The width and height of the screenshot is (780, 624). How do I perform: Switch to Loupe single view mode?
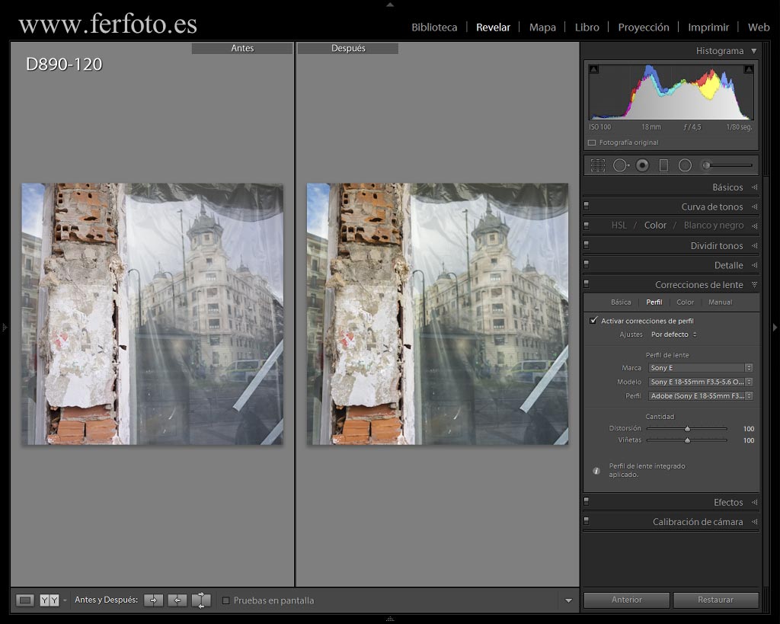click(x=25, y=600)
